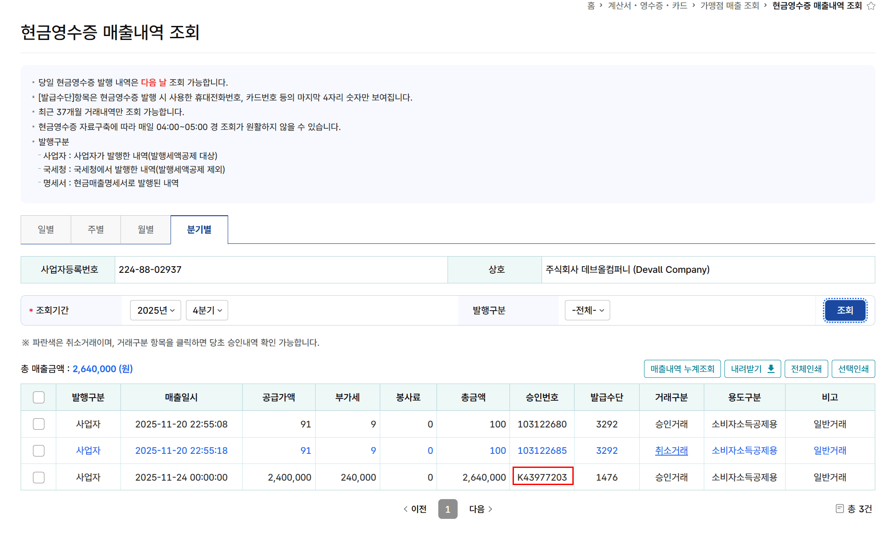Check the row with approval number 103122680

39,424
